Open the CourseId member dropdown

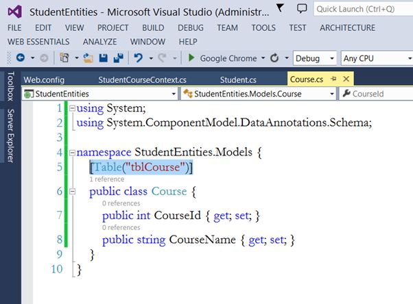coord(376,94)
